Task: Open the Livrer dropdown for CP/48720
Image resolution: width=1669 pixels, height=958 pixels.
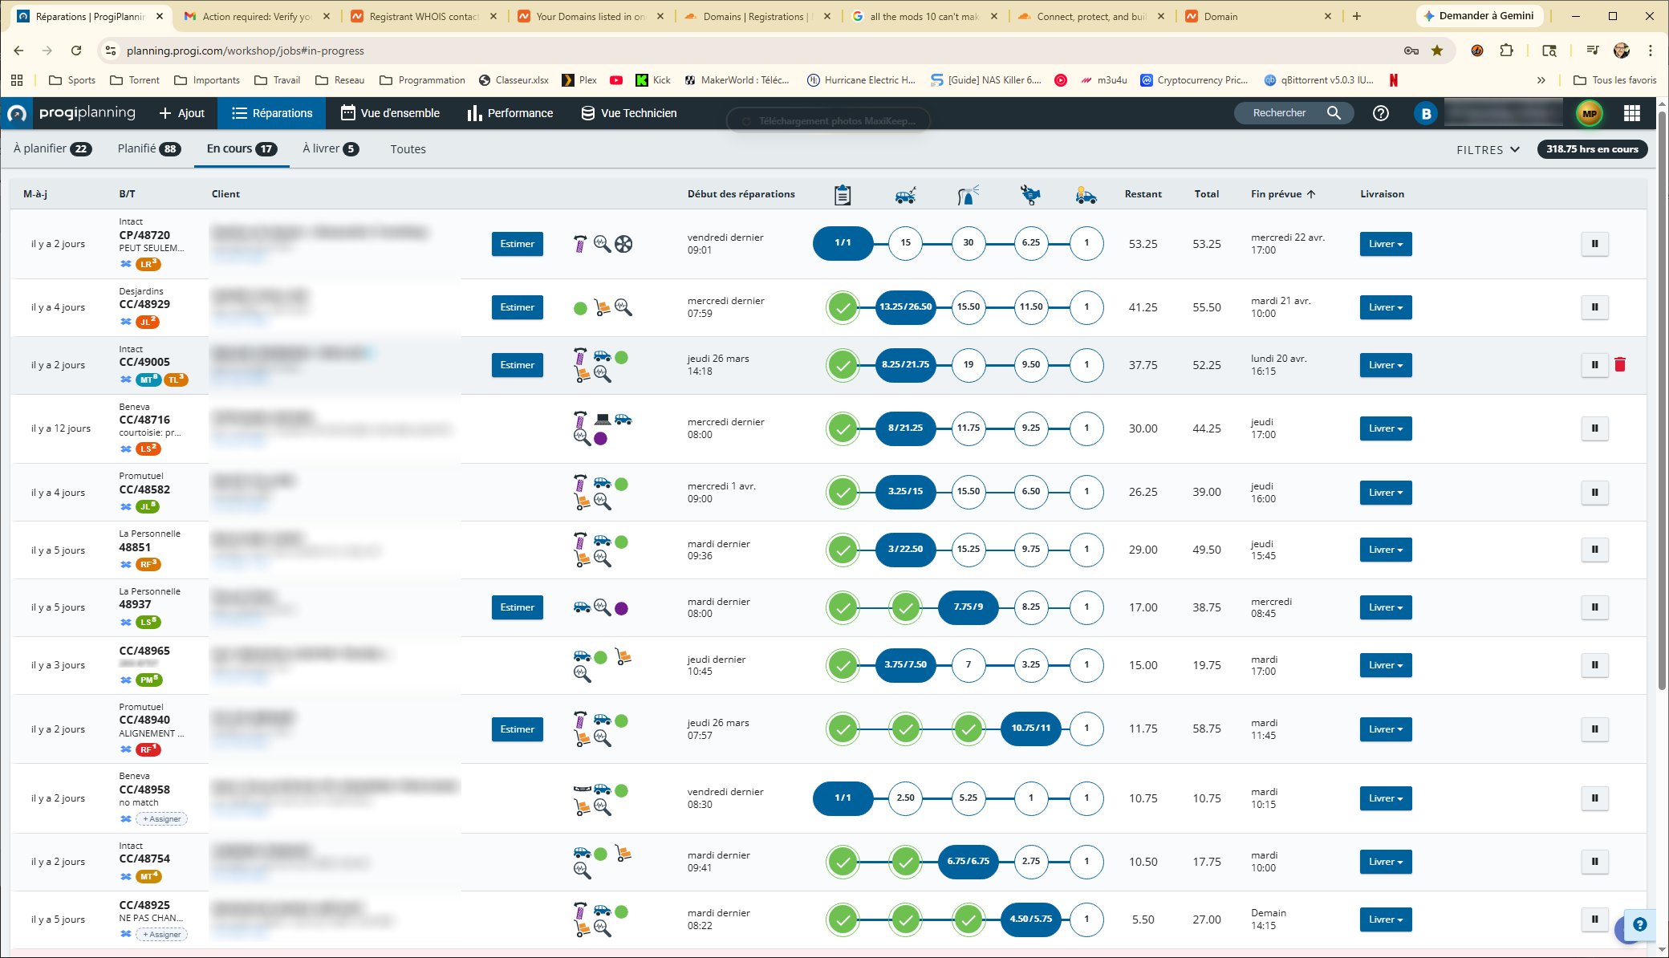Action: point(1385,244)
